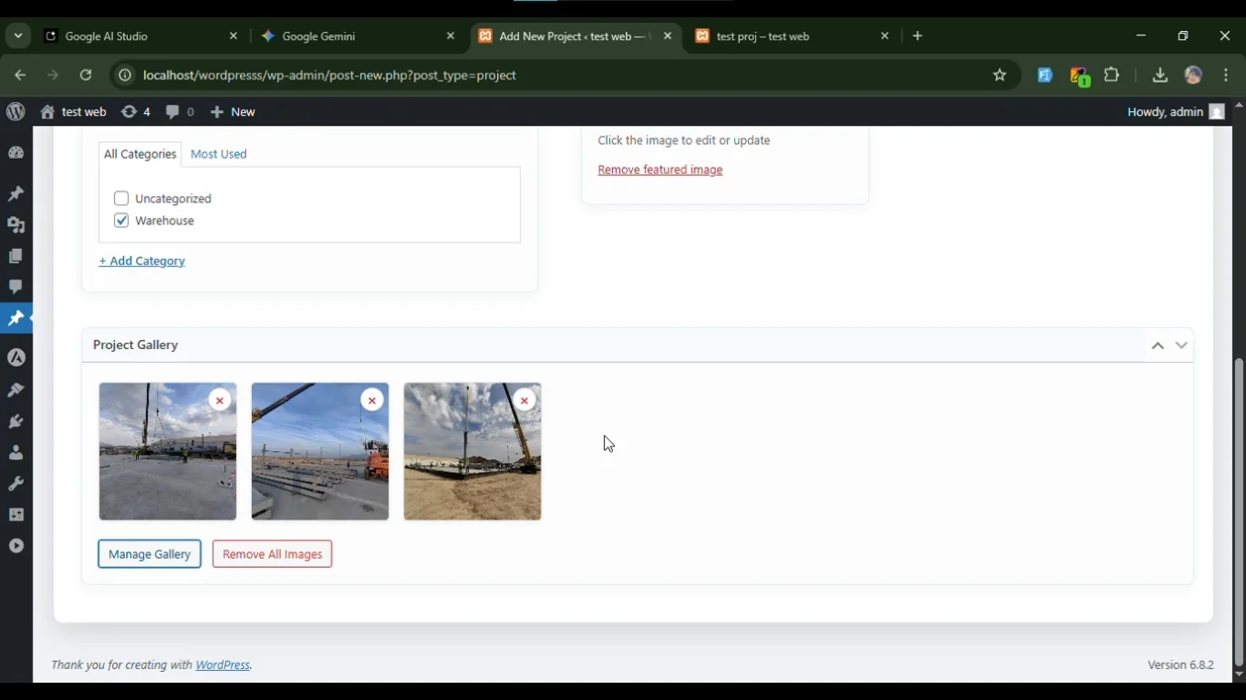Viewport: 1246px width, 700px height.
Task: Select the first crane gallery thumbnail
Action: (168, 452)
